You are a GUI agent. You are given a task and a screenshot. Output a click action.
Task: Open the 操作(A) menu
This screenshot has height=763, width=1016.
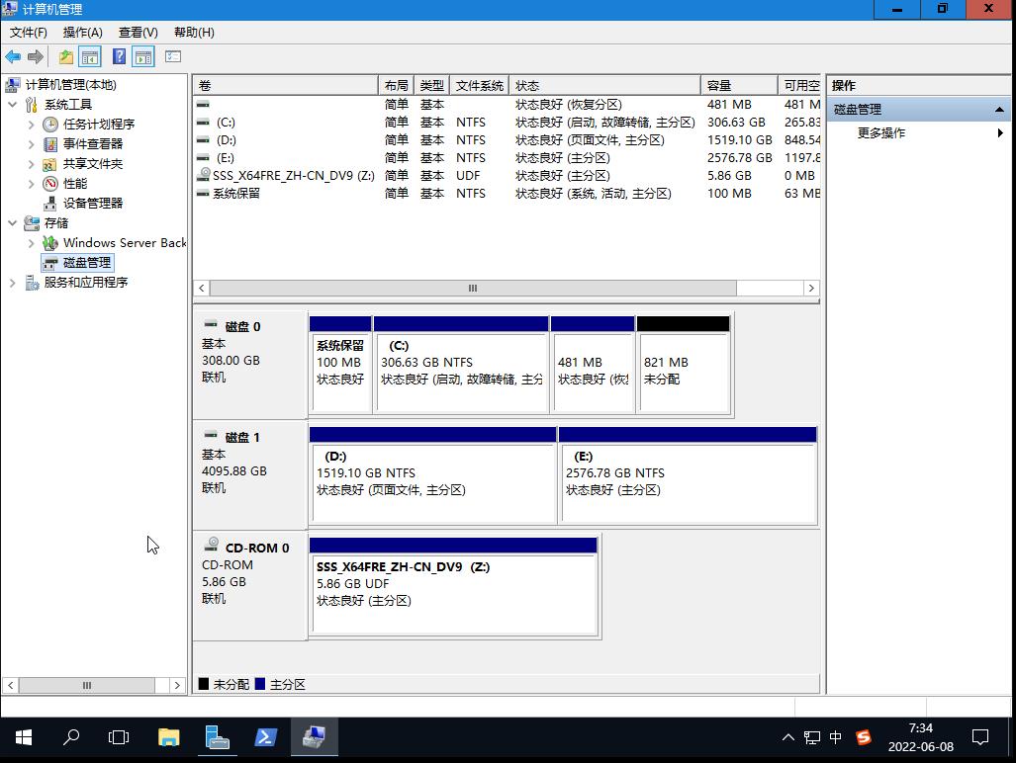coord(81,32)
